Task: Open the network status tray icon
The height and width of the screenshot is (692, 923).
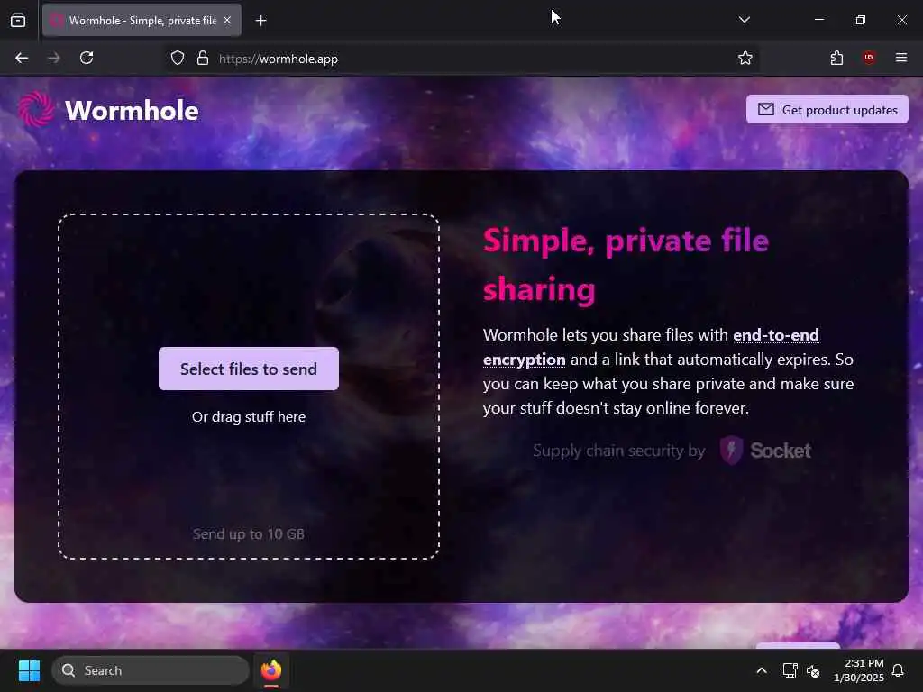Action: coord(790,670)
